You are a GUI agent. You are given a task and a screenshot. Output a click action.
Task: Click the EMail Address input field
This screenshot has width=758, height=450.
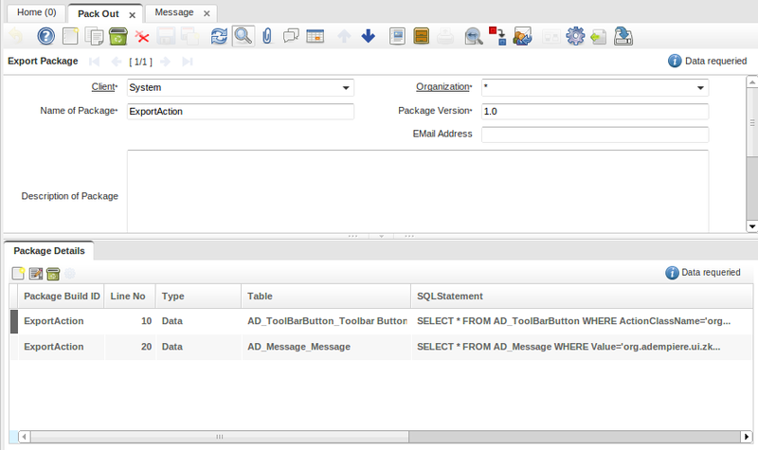click(x=595, y=135)
